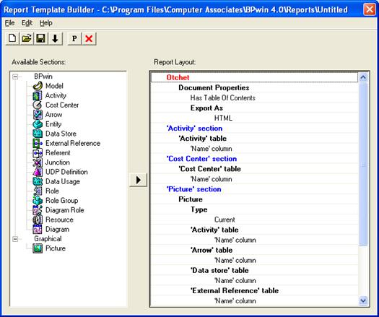Viewport: 379px width, 317px height.
Task: Select the 'Arrow' table row
Action: point(254,251)
